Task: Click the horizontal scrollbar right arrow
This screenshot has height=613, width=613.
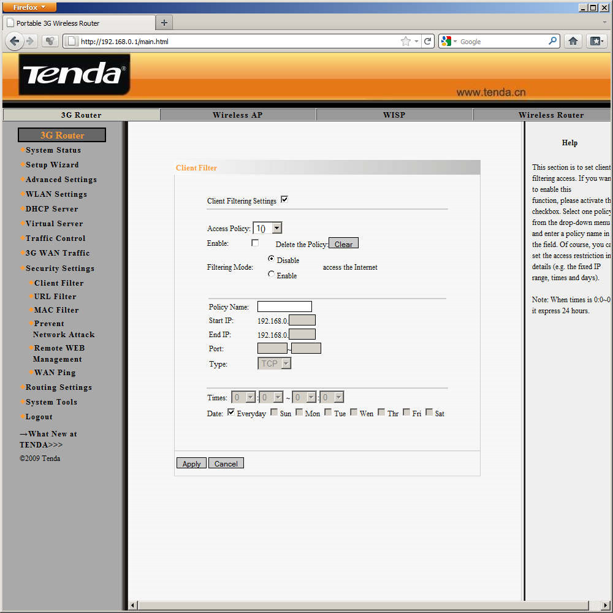Action: [606, 606]
